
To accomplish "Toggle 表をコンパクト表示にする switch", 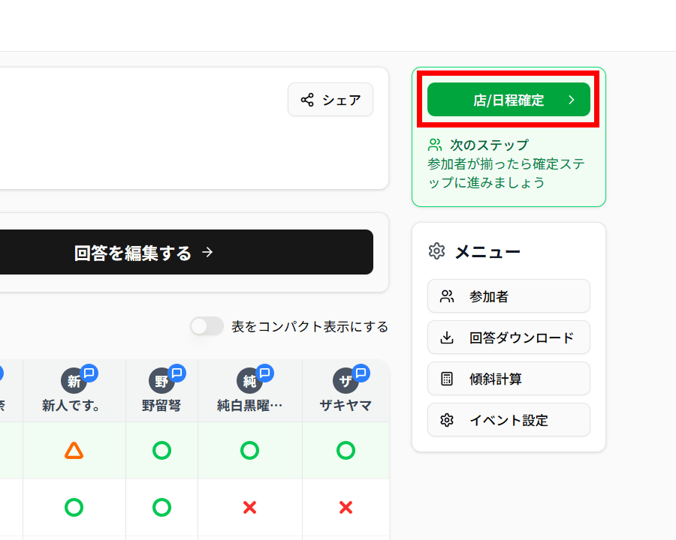I will [207, 326].
